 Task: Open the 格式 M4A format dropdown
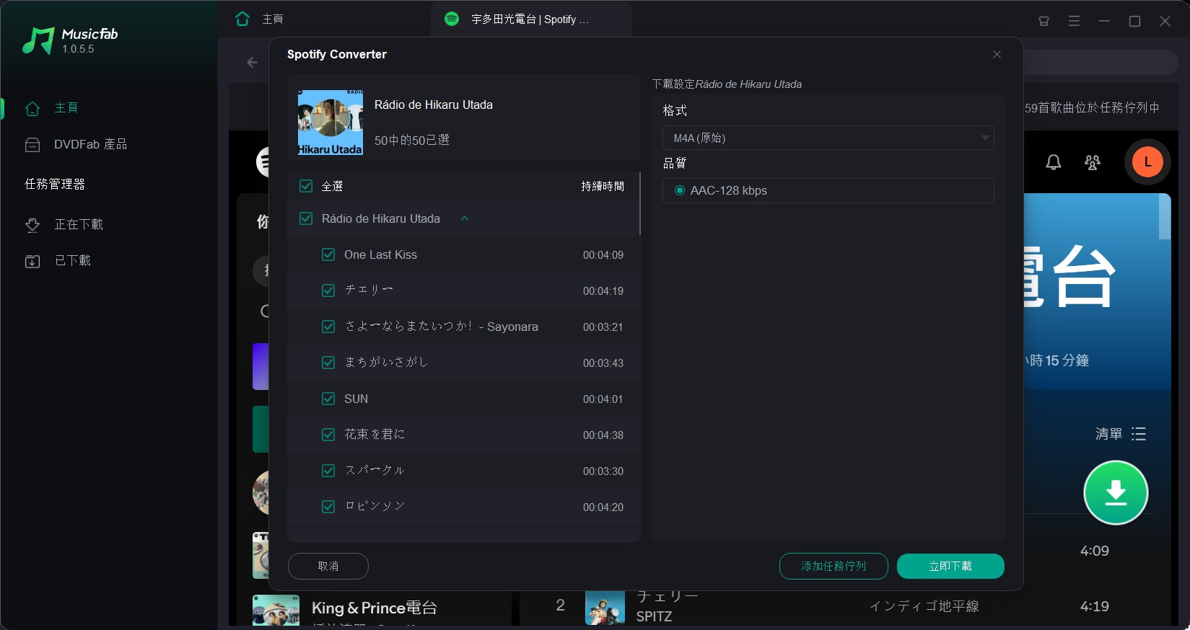pyautogui.click(x=828, y=138)
